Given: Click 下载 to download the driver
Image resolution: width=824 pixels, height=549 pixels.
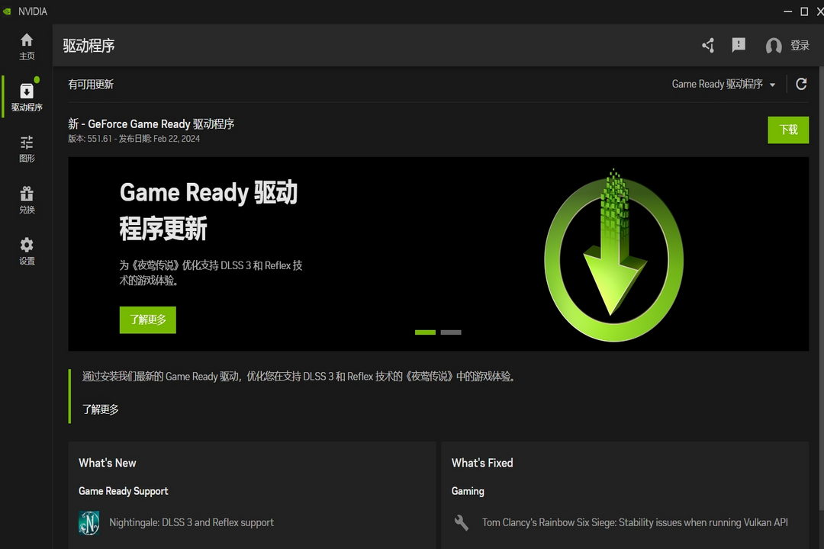Looking at the screenshot, I should (788, 130).
